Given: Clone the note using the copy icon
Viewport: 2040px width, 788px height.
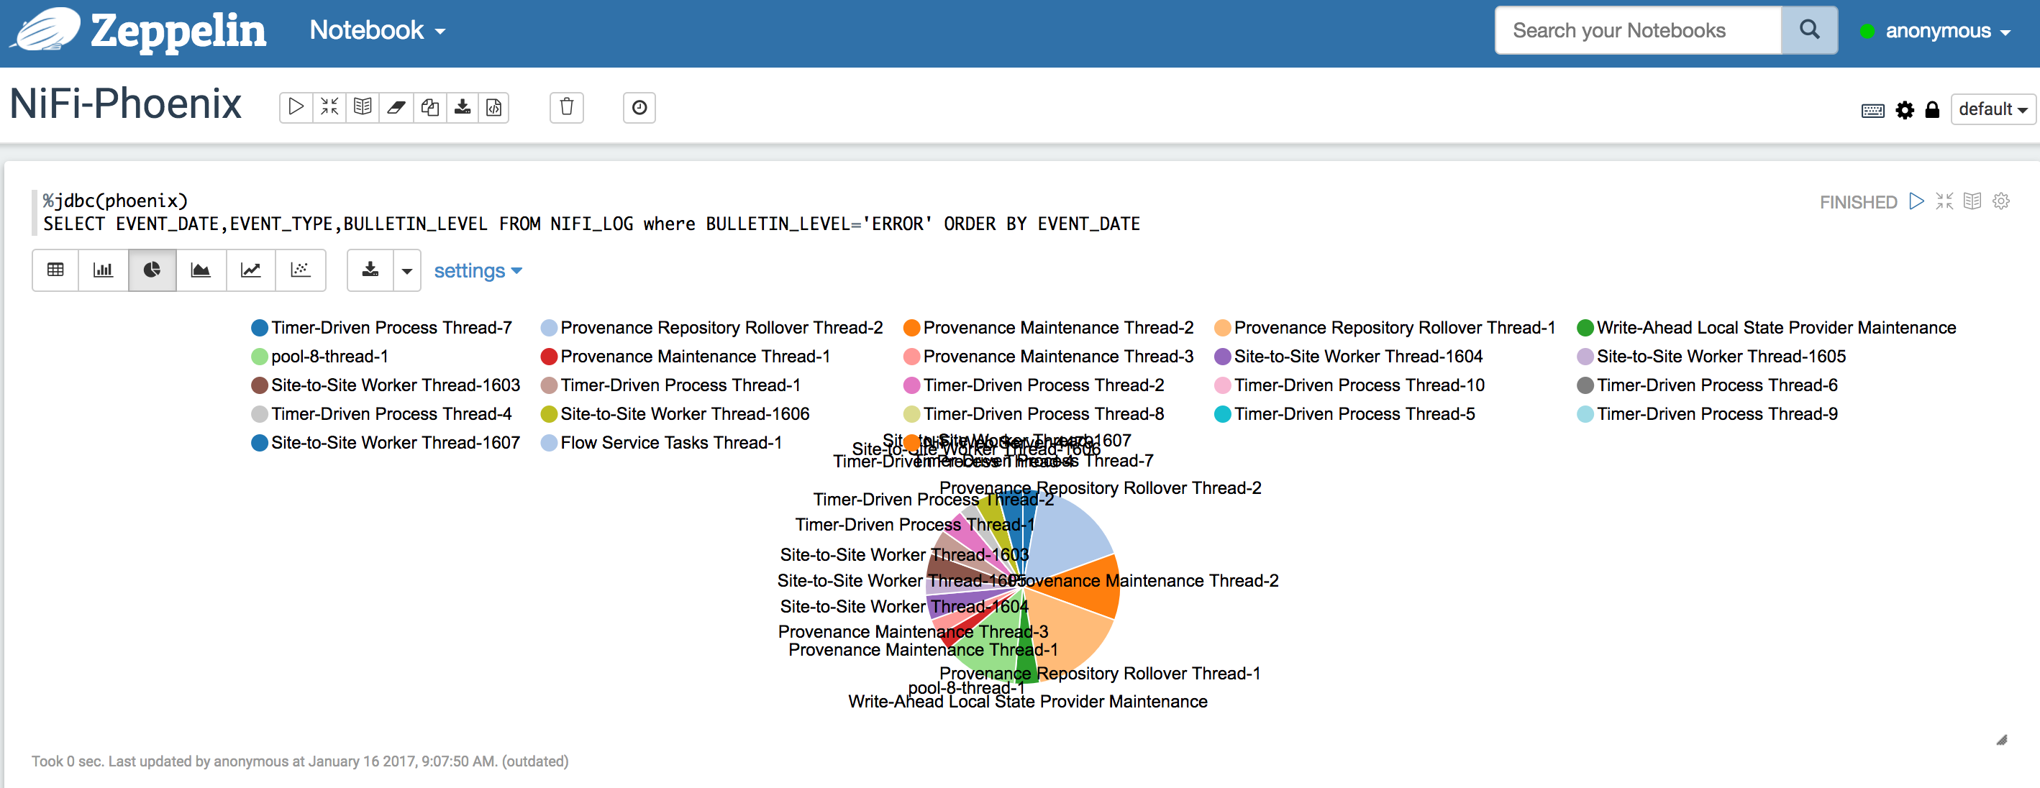Looking at the screenshot, I should (429, 108).
